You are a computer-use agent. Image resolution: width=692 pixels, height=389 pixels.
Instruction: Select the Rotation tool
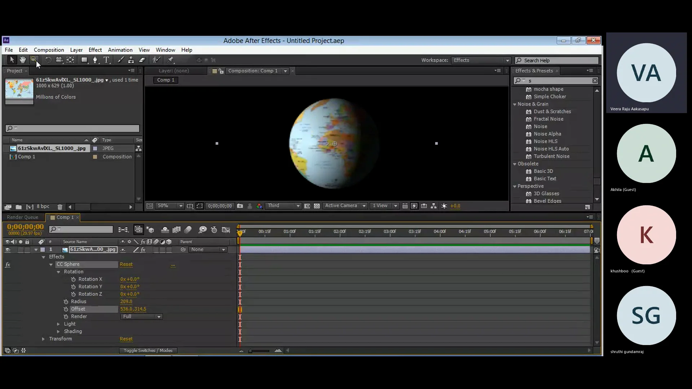tap(48, 60)
